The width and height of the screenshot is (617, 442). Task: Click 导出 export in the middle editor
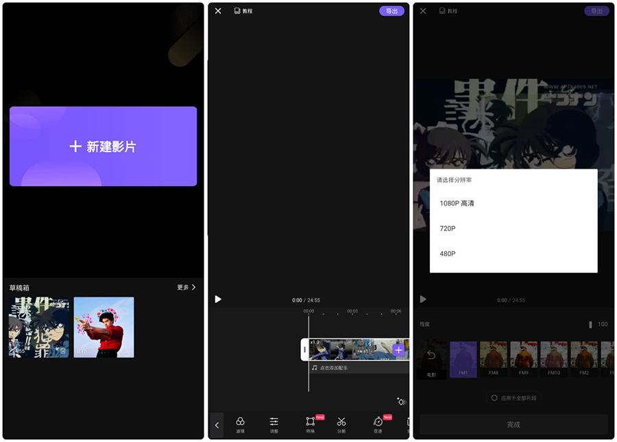(391, 11)
